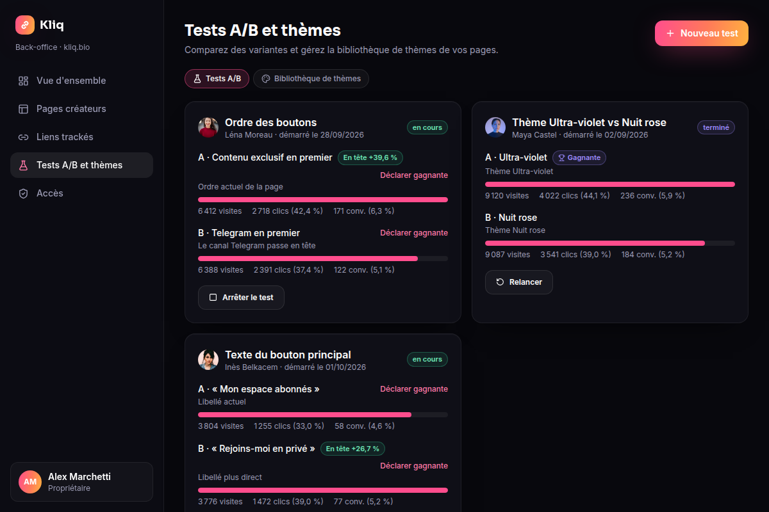Click the AM user avatar
Screen dimensions: 769x512
coord(29,482)
